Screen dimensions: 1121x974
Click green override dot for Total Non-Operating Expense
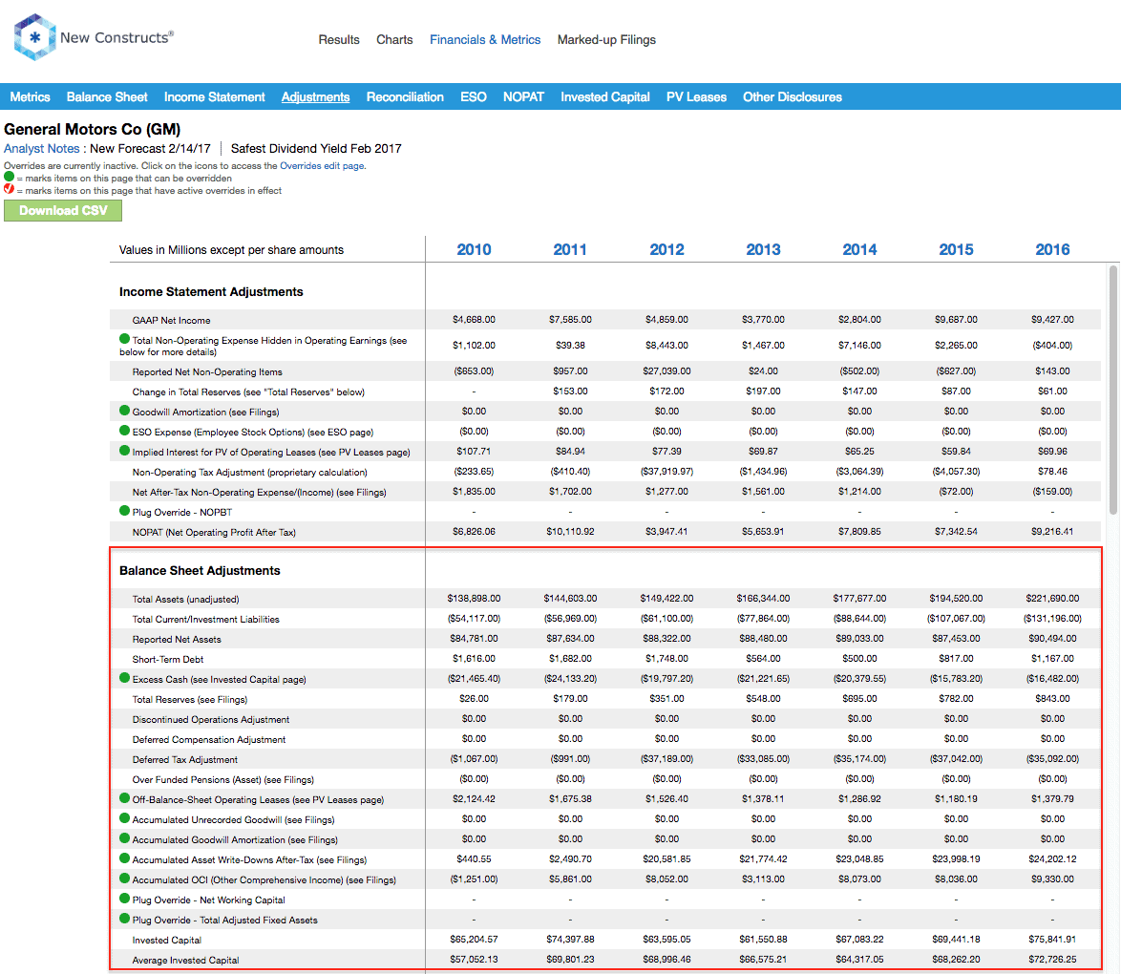(x=124, y=339)
